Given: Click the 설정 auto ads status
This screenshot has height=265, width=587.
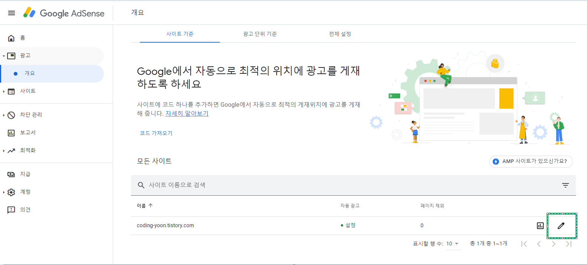Looking at the screenshot, I should (348, 225).
